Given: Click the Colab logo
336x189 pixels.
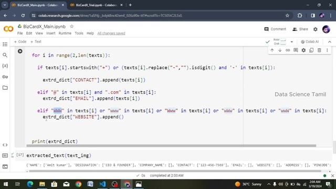Looking at the screenshot, I should point(8,29).
